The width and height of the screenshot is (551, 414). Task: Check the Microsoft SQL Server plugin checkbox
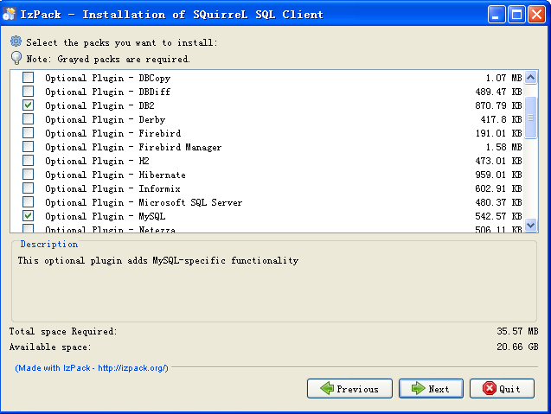click(x=28, y=202)
